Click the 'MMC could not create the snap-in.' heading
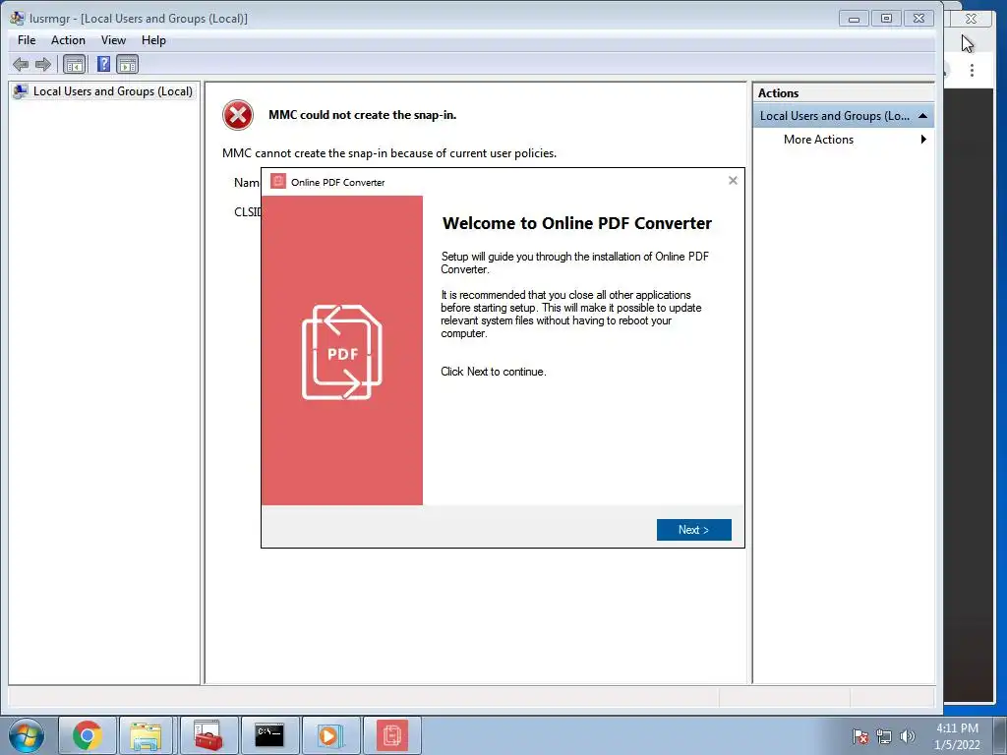The width and height of the screenshot is (1007, 755). point(362,115)
